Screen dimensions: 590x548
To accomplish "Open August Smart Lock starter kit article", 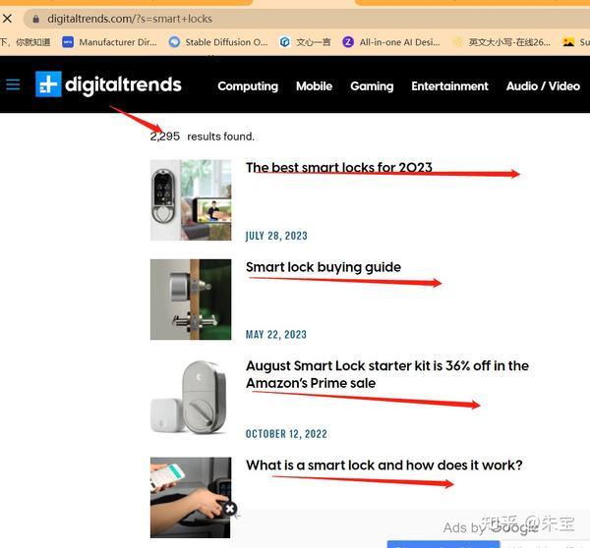I will tap(387, 374).
